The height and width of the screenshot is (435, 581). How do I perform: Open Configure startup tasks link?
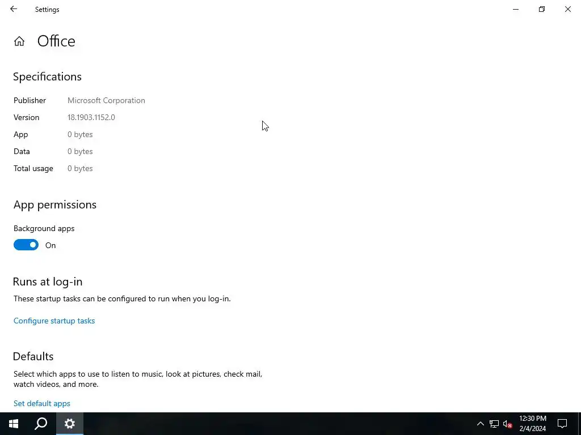tap(54, 321)
